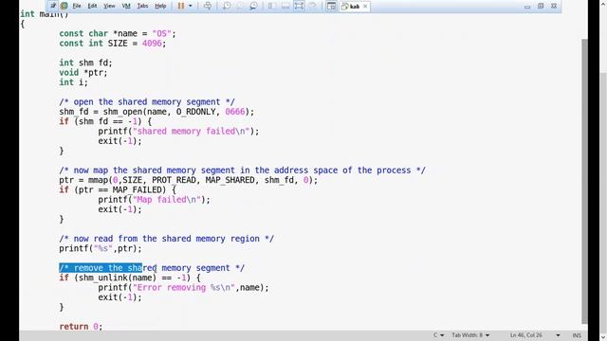The image size is (607, 341).
Task: Click the send Ctrl+Alt+Del icon
Action: click(x=208, y=6)
